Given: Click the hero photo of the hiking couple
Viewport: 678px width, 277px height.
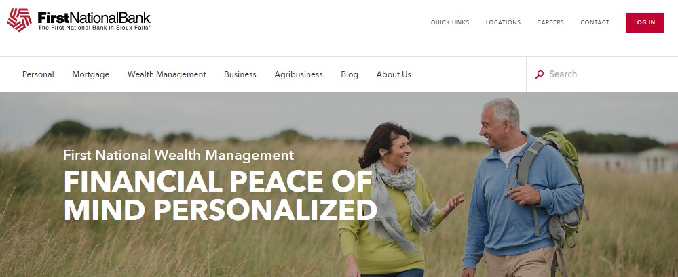Looking at the screenshot, I should 339,185.
